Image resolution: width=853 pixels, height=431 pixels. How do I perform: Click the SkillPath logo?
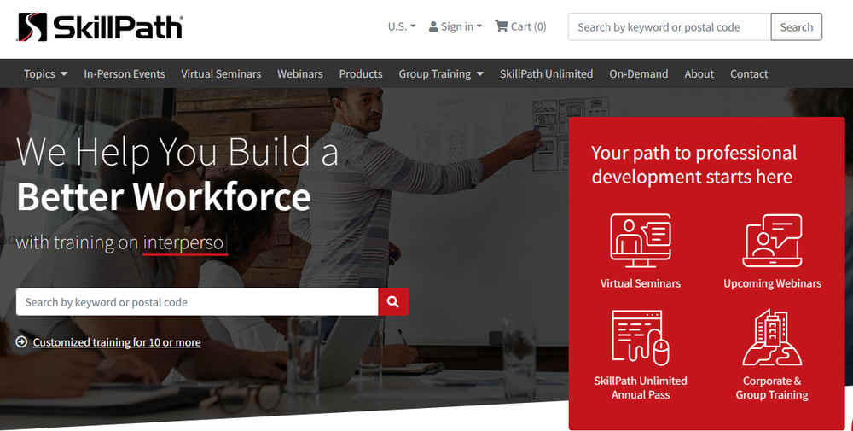100,26
